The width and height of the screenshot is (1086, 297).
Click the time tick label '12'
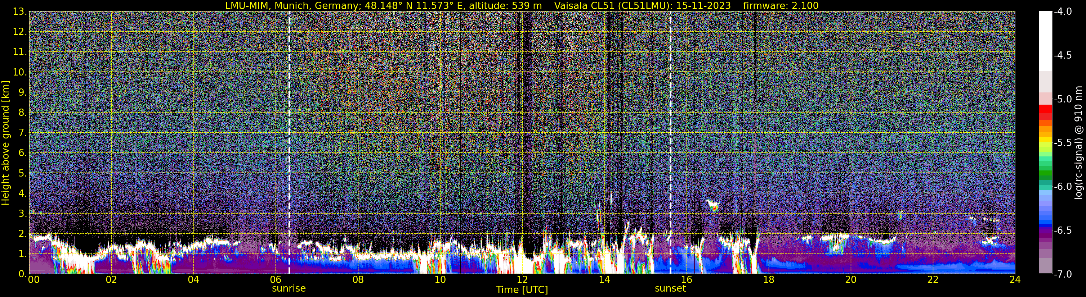pos(522,280)
